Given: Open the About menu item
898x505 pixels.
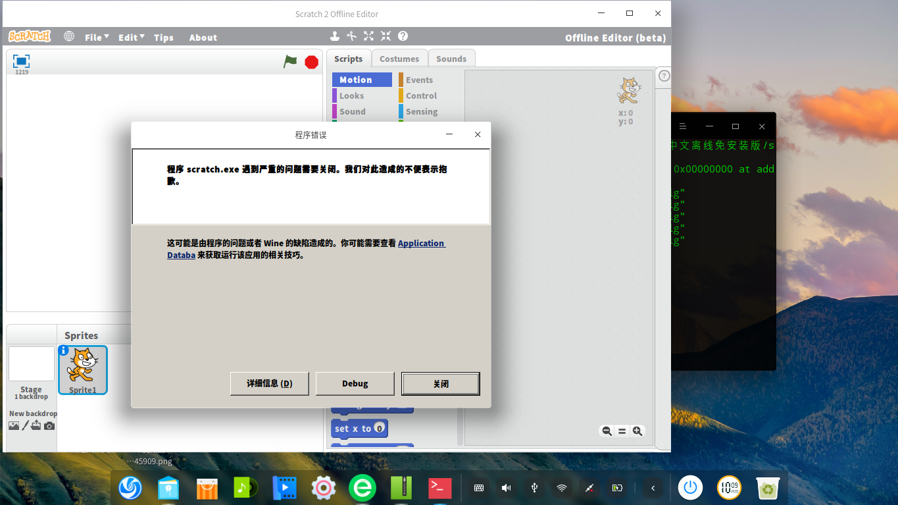Looking at the screenshot, I should coord(203,38).
